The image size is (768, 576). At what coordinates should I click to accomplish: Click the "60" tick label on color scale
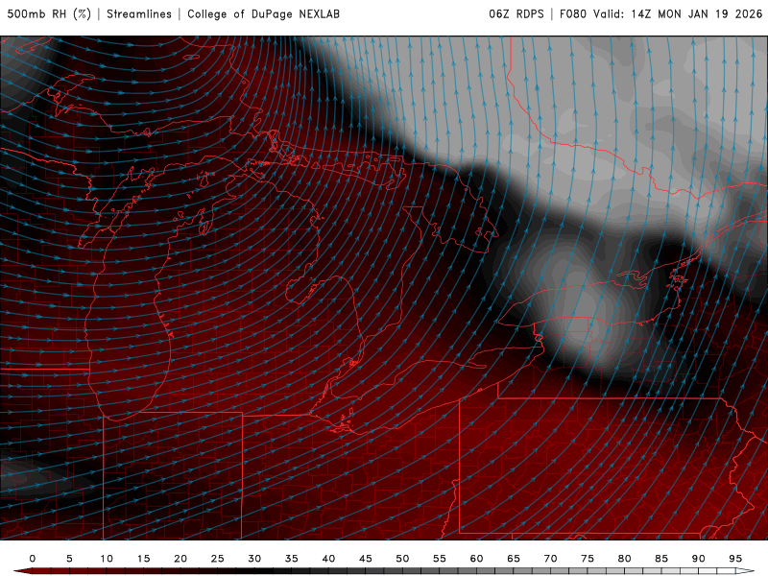[476, 559]
